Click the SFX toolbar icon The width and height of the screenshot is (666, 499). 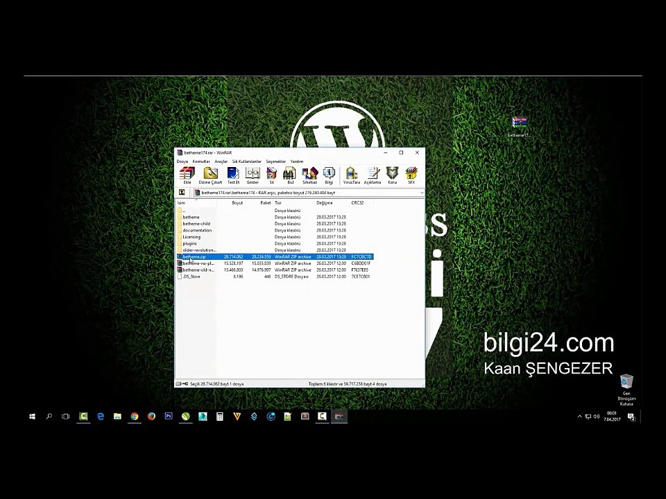tap(411, 175)
